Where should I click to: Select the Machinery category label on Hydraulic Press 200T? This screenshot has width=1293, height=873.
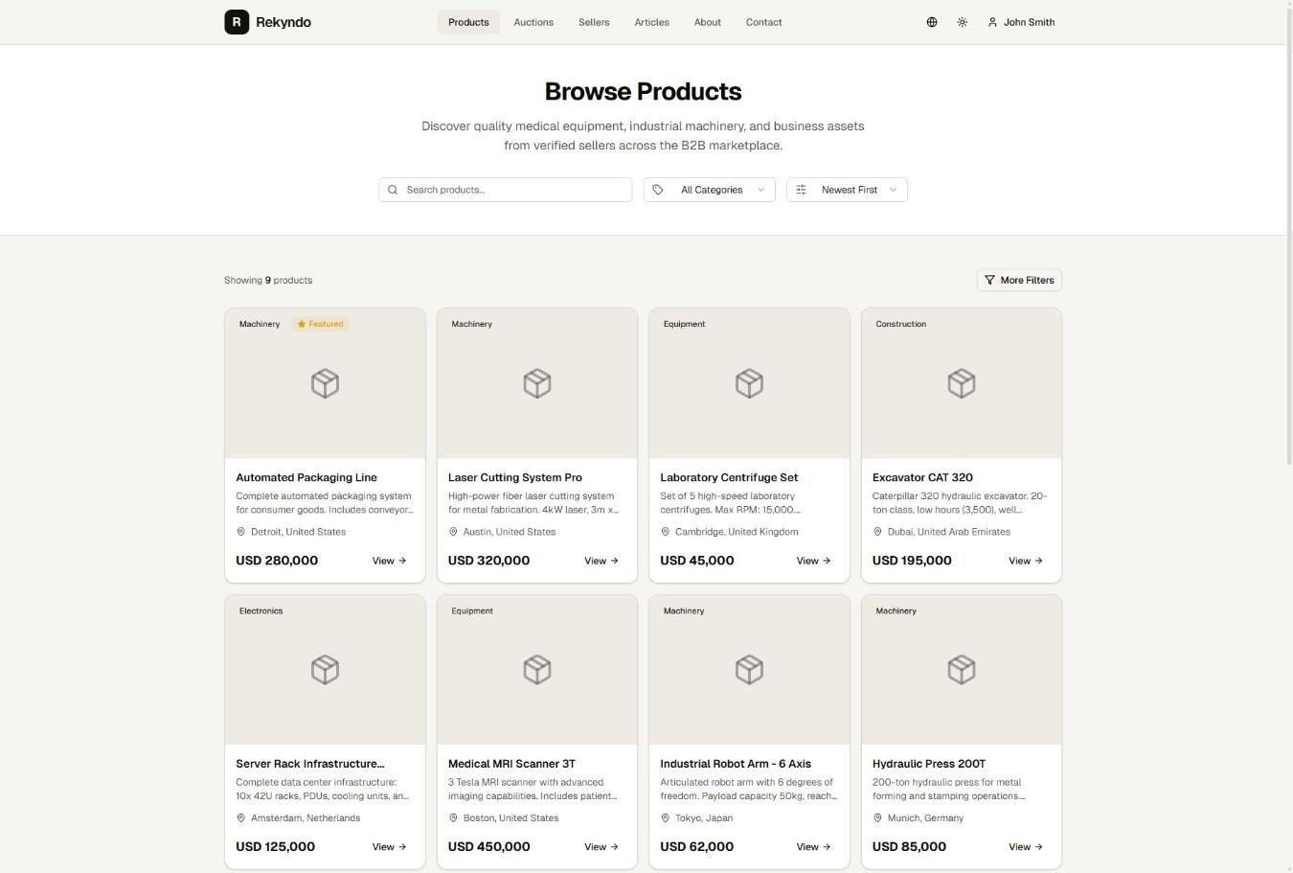click(x=896, y=610)
